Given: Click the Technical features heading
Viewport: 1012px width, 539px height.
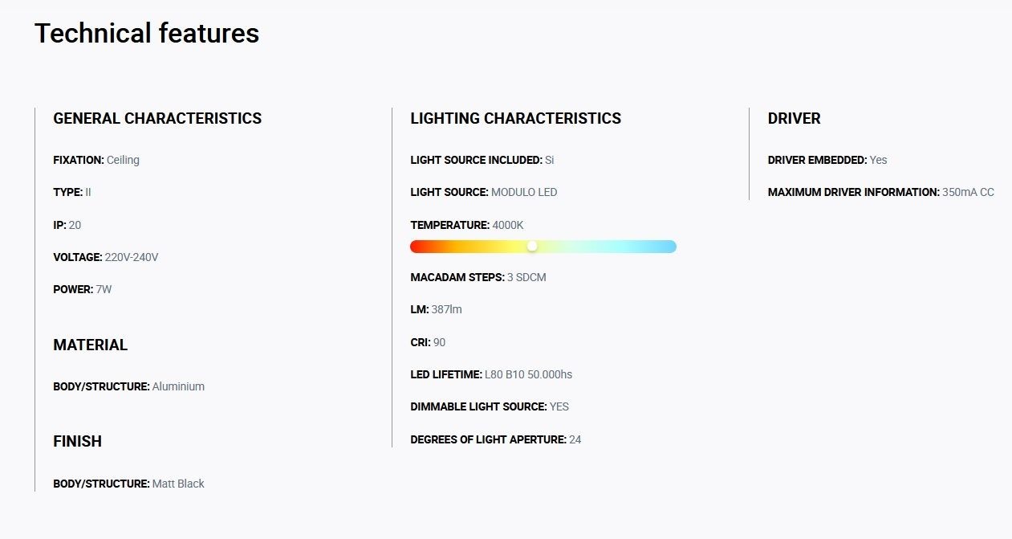Looking at the screenshot, I should [x=147, y=34].
